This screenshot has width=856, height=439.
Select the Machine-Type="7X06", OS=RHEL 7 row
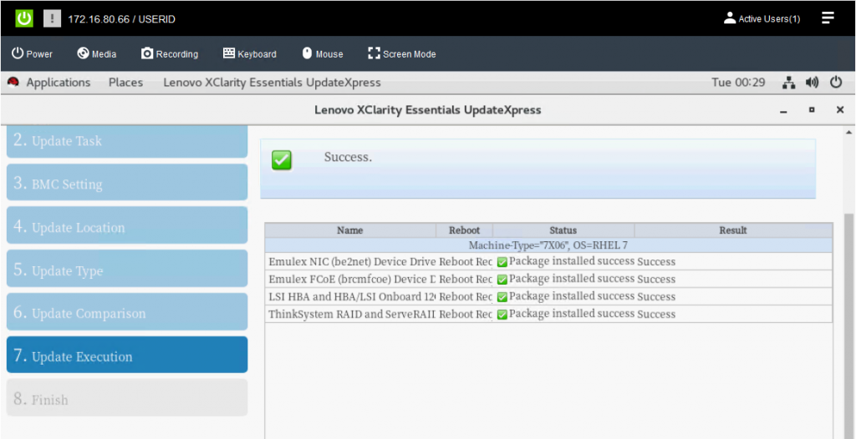[x=548, y=245]
